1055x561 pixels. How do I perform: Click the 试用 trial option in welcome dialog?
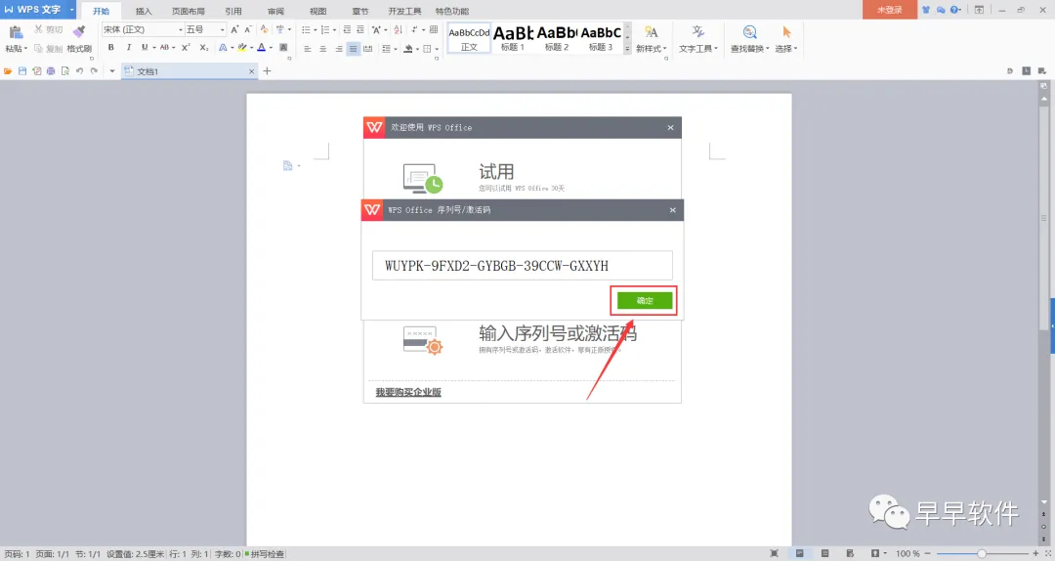click(x=496, y=172)
